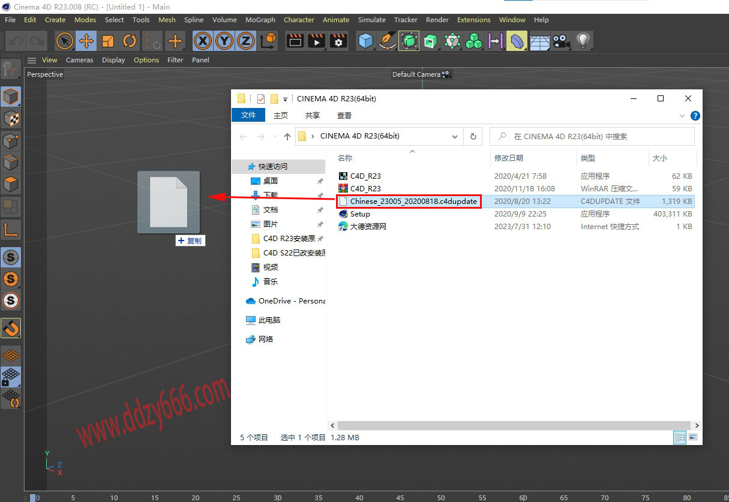The width and height of the screenshot is (729, 502).
Task: Select the Live Selection tool
Action: click(65, 41)
